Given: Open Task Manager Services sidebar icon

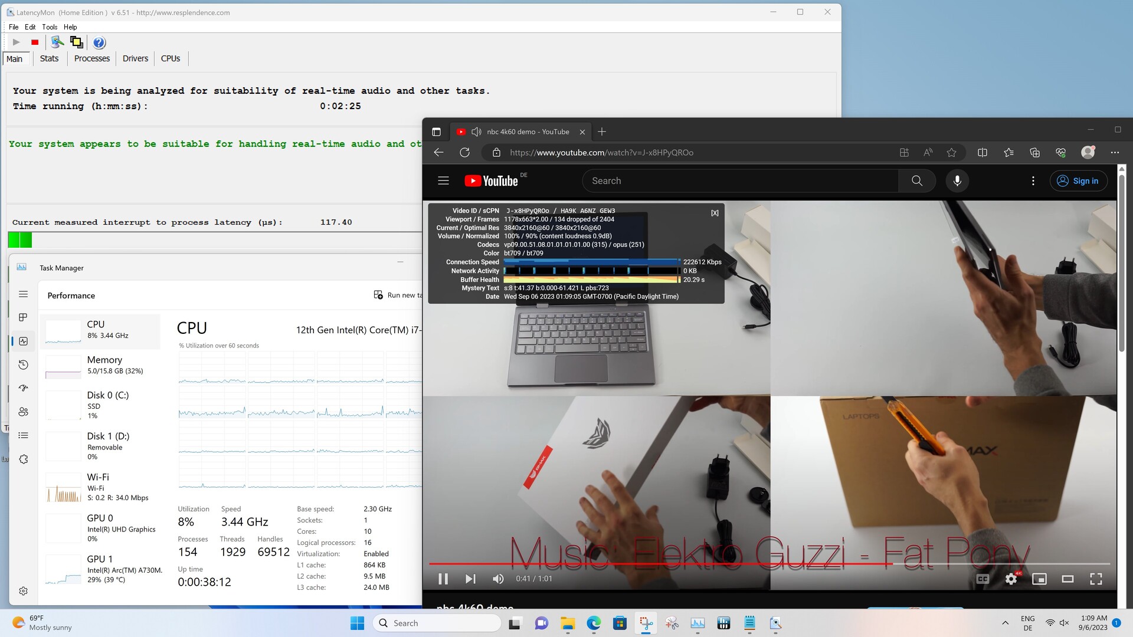Looking at the screenshot, I should pyautogui.click(x=23, y=459).
